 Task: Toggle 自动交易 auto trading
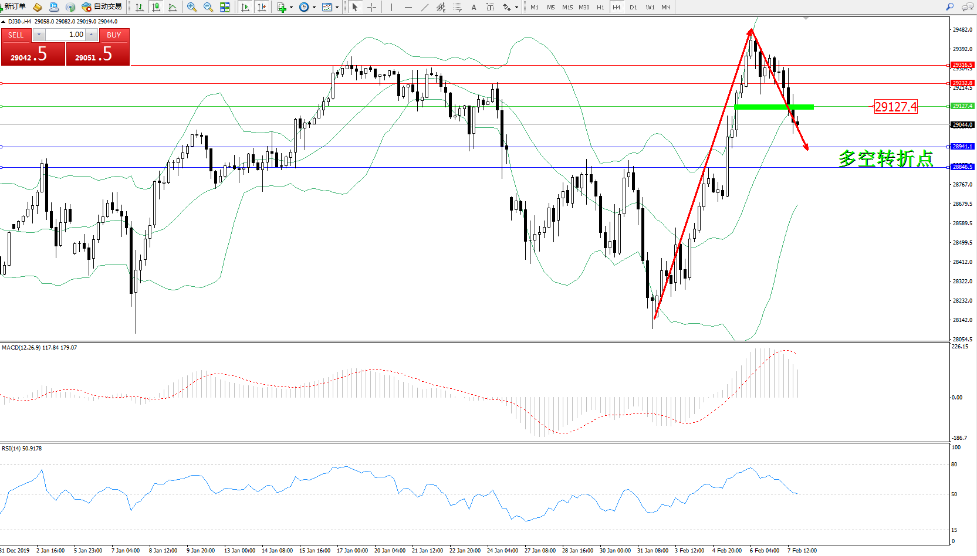coord(102,7)
